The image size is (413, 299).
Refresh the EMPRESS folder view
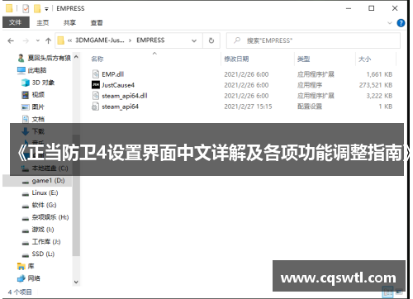pos(211,40)
